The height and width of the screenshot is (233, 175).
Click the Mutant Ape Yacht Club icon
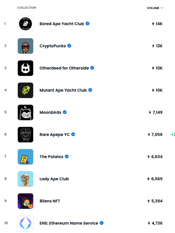25,90
